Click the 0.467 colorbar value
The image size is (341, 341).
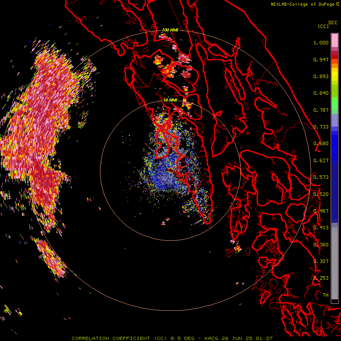tap(321, 211)
